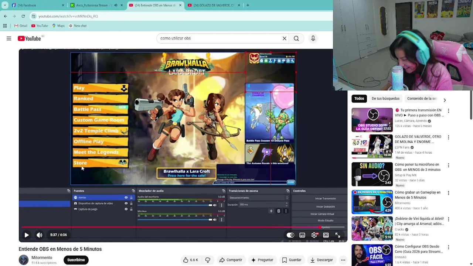
Task: Open more actions ellipsis below the video
Action: [343, 260]
